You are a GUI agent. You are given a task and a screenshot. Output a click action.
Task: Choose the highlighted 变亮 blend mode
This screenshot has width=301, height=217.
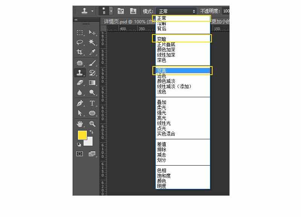183,71
